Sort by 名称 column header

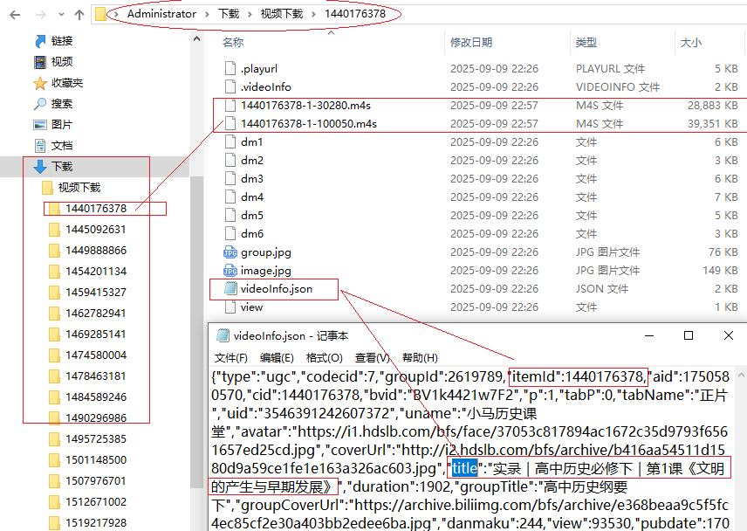click(232, 43)
